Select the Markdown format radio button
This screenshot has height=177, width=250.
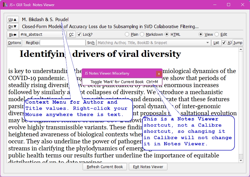point(142,35)
